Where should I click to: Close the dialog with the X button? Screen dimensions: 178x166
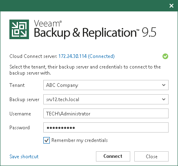pyautogui.click(x=171, y=6)
